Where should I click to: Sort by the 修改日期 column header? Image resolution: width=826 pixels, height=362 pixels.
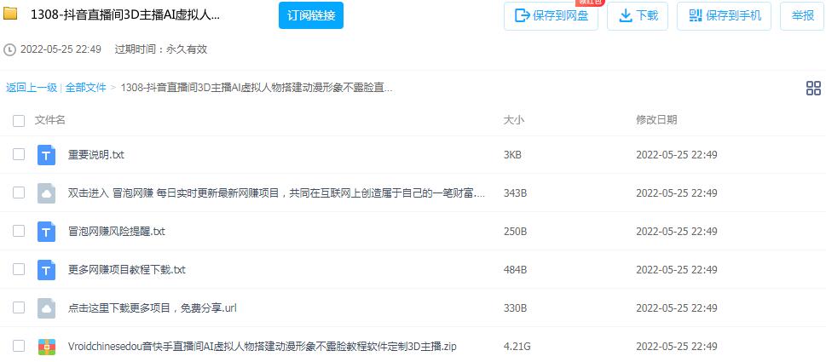click(656, 120)
